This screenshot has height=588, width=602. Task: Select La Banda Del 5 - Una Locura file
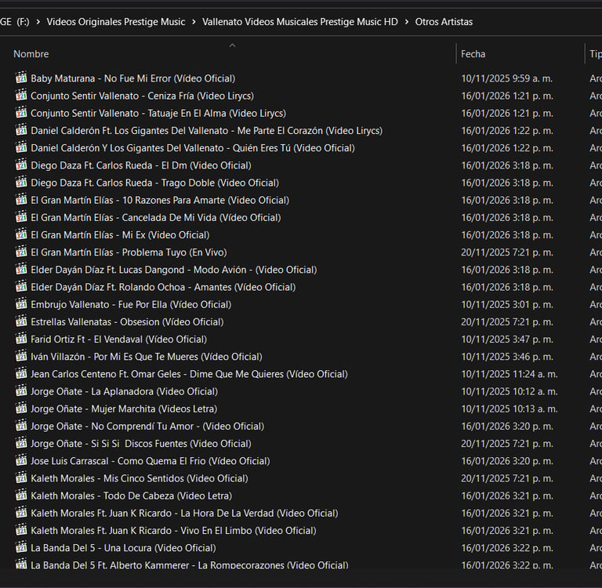pos(123,548)
